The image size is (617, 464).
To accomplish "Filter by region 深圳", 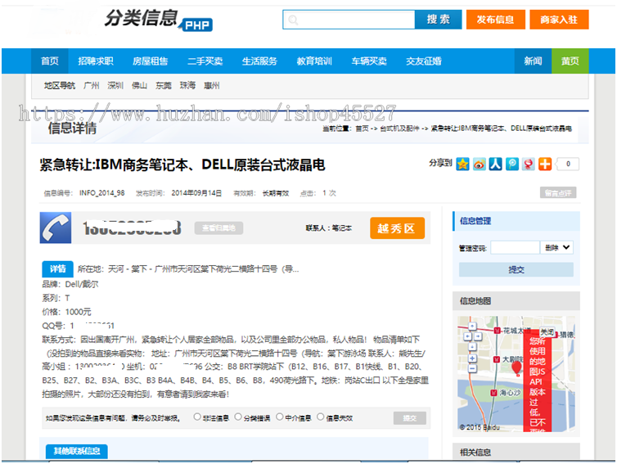I will point(115,85).
